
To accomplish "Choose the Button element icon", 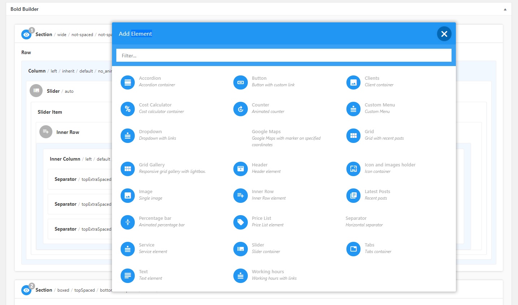I will pos(241,83).
